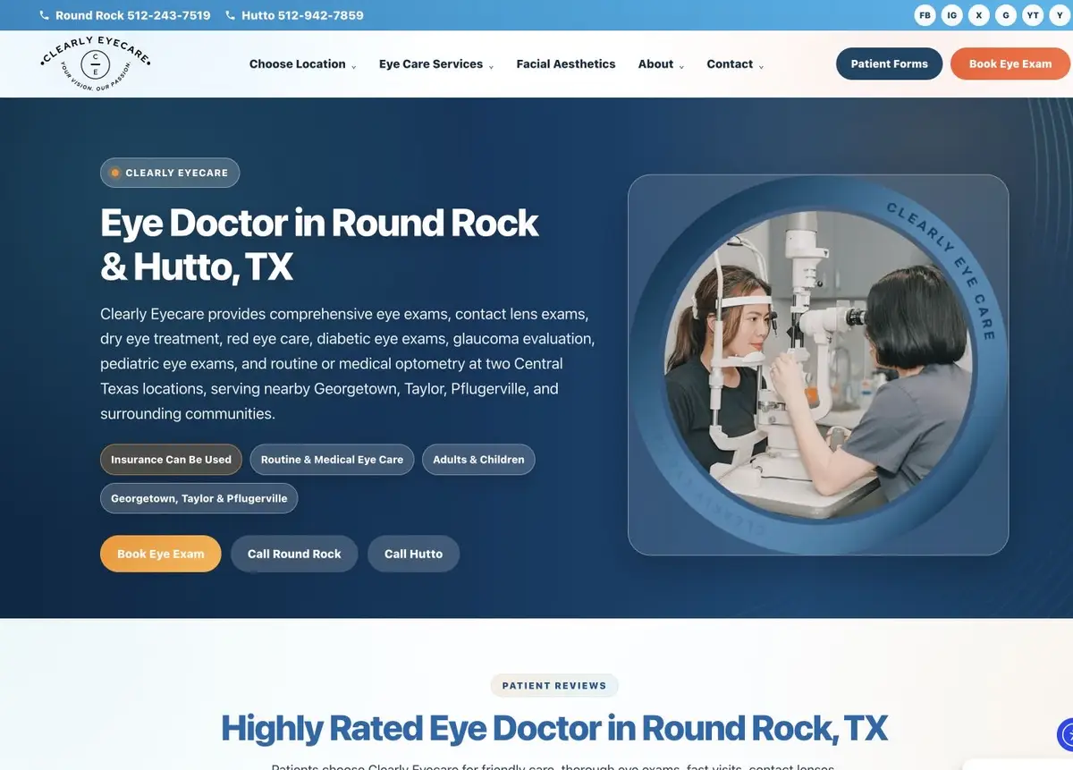
Task: Click the hero paragraph starting Clearly Eyecare provides
Action: click(x=347, y=364)
